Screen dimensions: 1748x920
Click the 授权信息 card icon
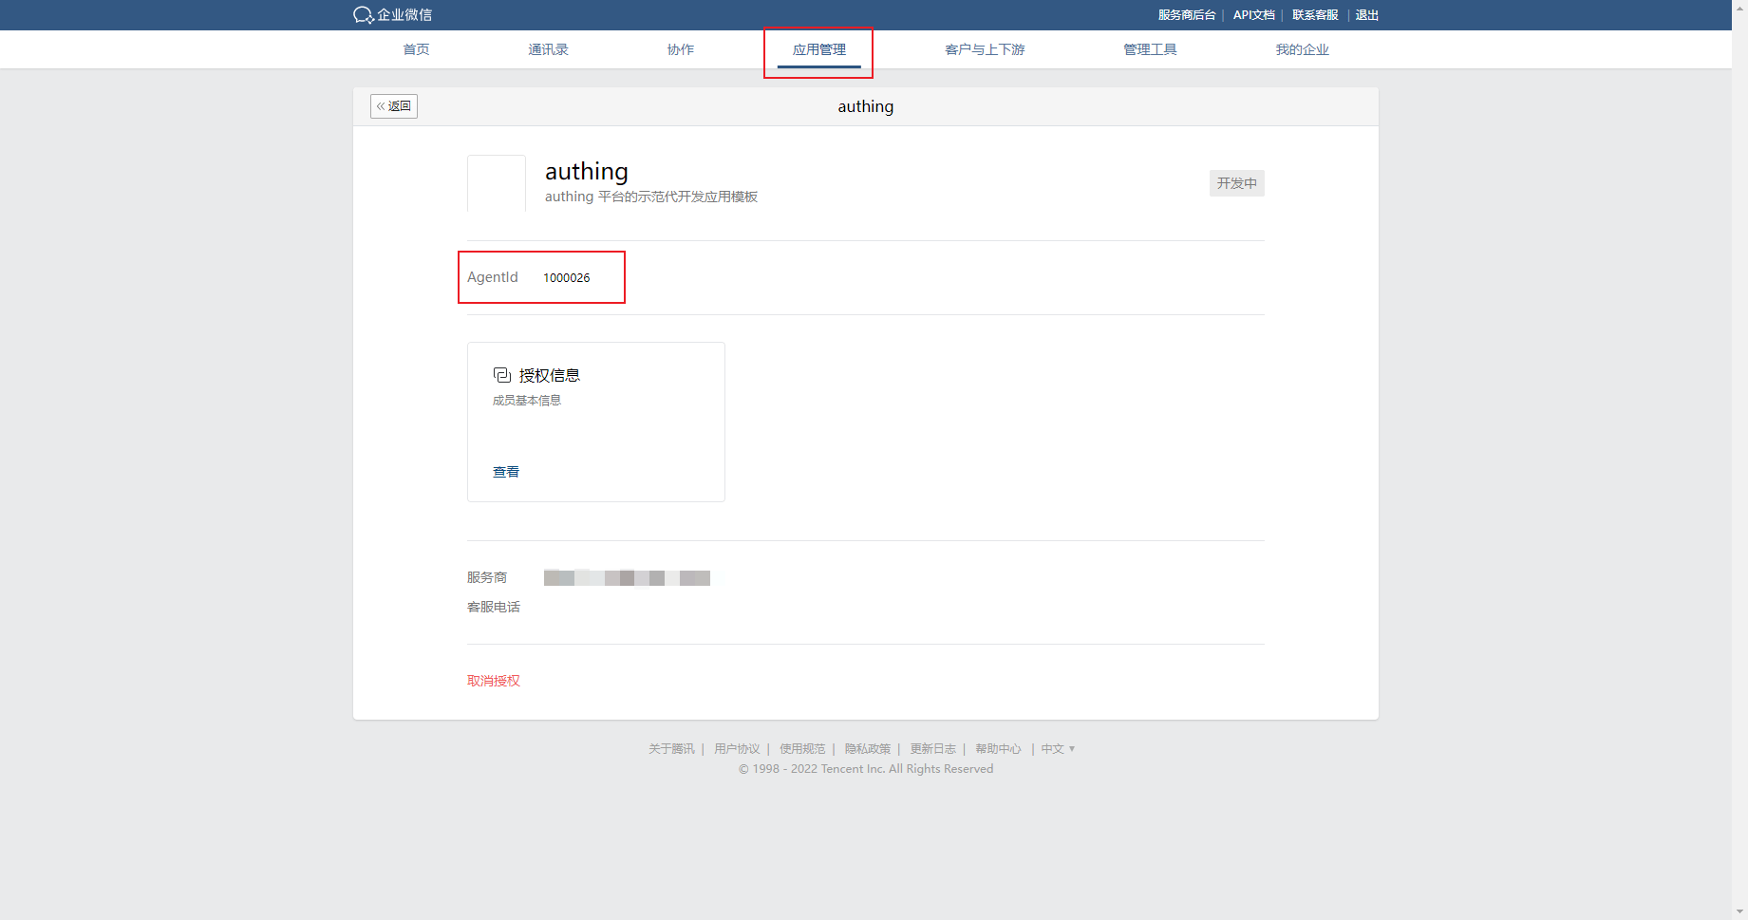tap(502, 375)
